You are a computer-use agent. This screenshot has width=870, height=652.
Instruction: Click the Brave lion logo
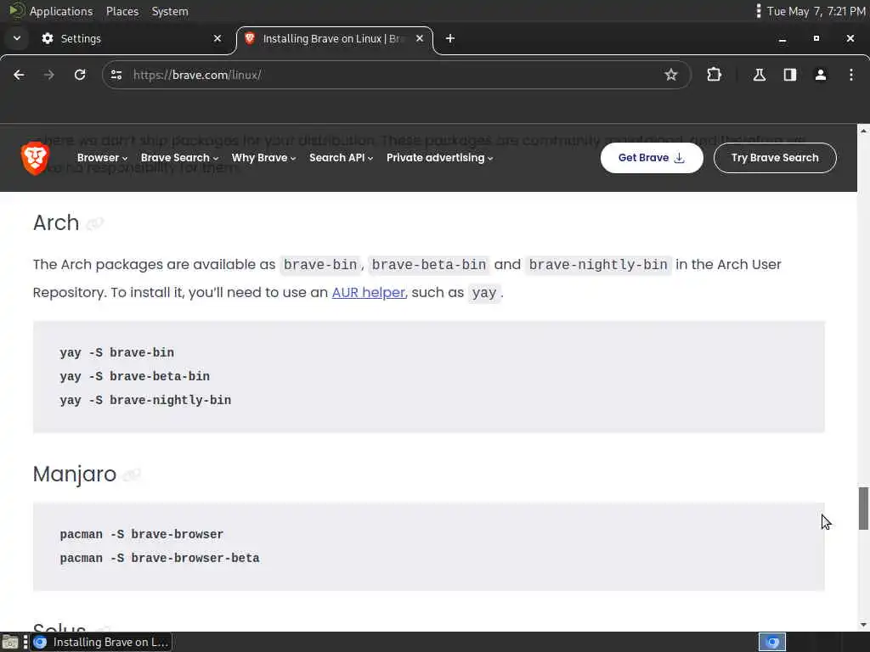pyautogui.click(x=35, y=158)
